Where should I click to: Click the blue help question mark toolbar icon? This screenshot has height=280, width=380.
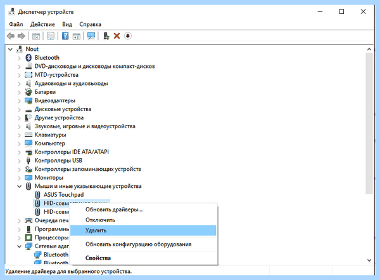point(65,36)
